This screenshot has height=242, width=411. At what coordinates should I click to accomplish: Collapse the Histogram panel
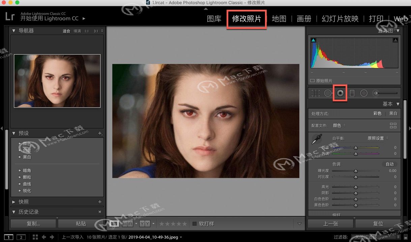398,31
